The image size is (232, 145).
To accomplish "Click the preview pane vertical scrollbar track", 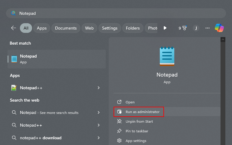I will (x=223, y=93).
